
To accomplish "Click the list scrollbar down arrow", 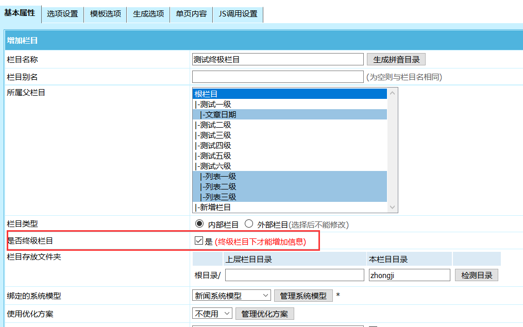I will (x=392, y=208).
